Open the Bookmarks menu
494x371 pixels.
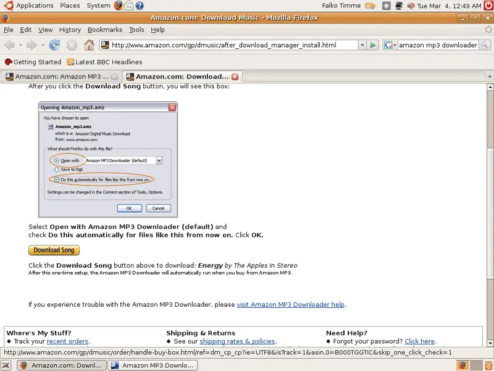(x=105, y=30)
